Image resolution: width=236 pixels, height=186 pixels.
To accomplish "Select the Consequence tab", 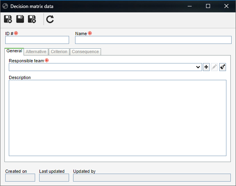I will pos(85,51).
